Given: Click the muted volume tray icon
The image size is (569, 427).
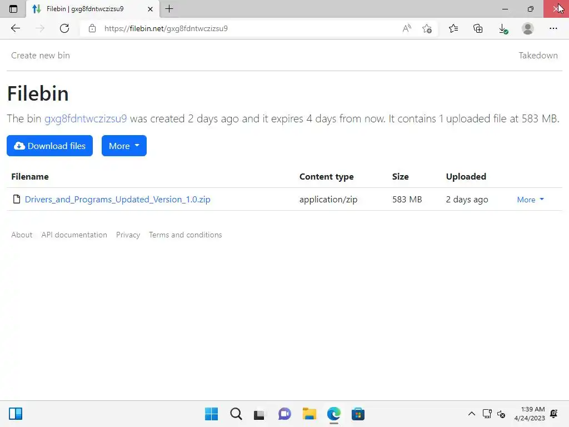Looking at the screenshot, I should tap(501, 414).
